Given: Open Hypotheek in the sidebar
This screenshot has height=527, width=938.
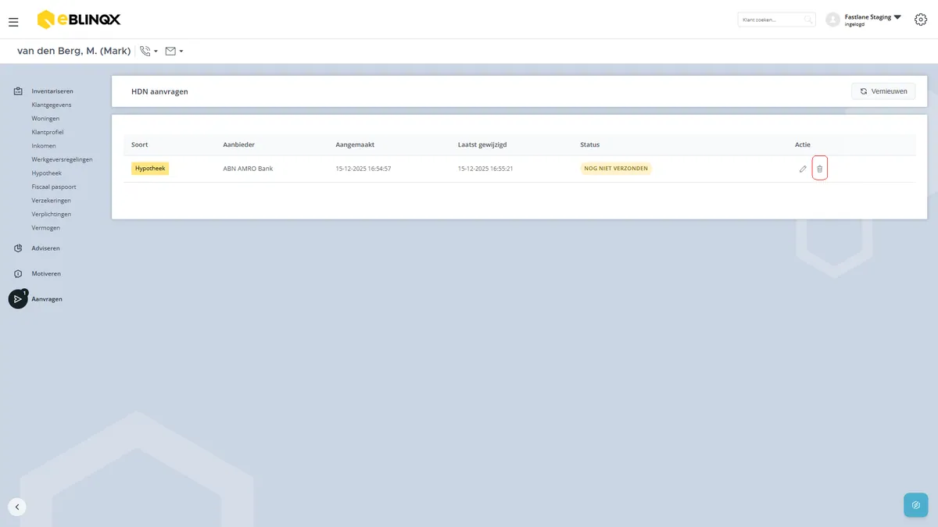Looking at the screenshot, I should [x=46, y=173].
